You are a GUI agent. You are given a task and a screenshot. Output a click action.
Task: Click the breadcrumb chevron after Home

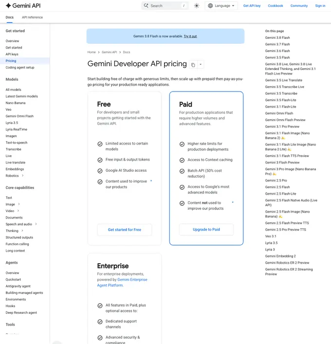coord(99,52)
